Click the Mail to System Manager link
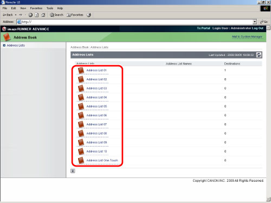This screenshot has height=203, width=271. (247, 37)
